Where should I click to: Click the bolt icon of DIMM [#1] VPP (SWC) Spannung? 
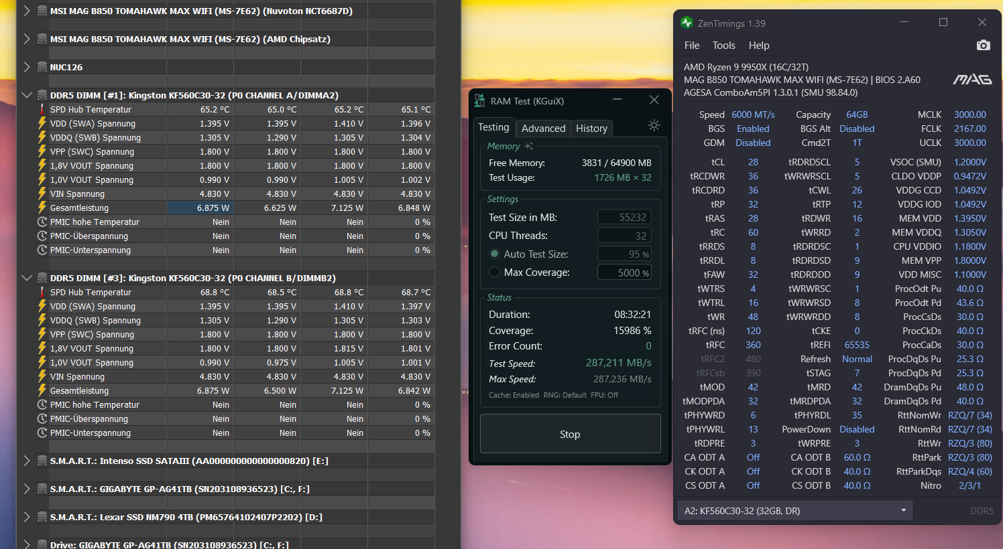coord(42,151)
